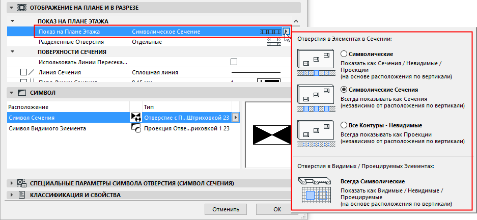Image resolution: width=477 pixels, height=220 pixels.
Task: Click the bow-tie icon of 'Символ Сечения'
Action: 135,118
